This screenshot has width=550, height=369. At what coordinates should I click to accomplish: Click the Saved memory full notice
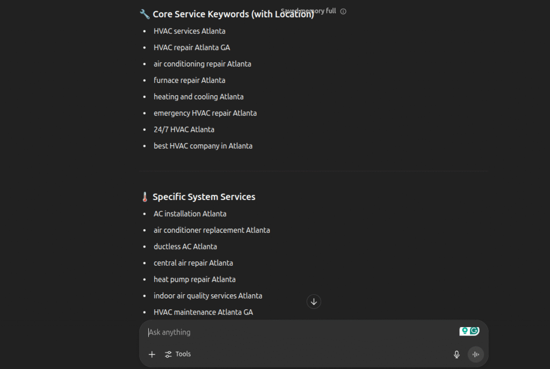309,11
